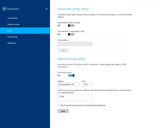Screen dimensions: 160x128
Task: Check Don't use proxy for local addresses
Action: point(59,105)
